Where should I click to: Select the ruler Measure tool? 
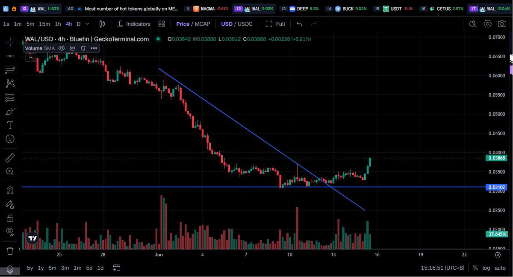point(10,158)
